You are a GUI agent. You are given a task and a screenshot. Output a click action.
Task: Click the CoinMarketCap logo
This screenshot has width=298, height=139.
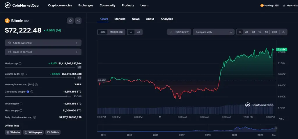tap(22, 5)
